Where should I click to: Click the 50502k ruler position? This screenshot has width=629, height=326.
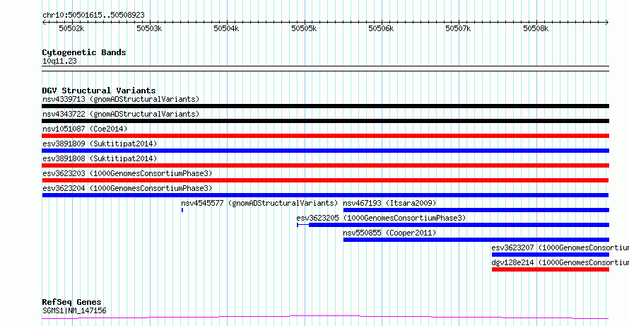pos(72,28)
